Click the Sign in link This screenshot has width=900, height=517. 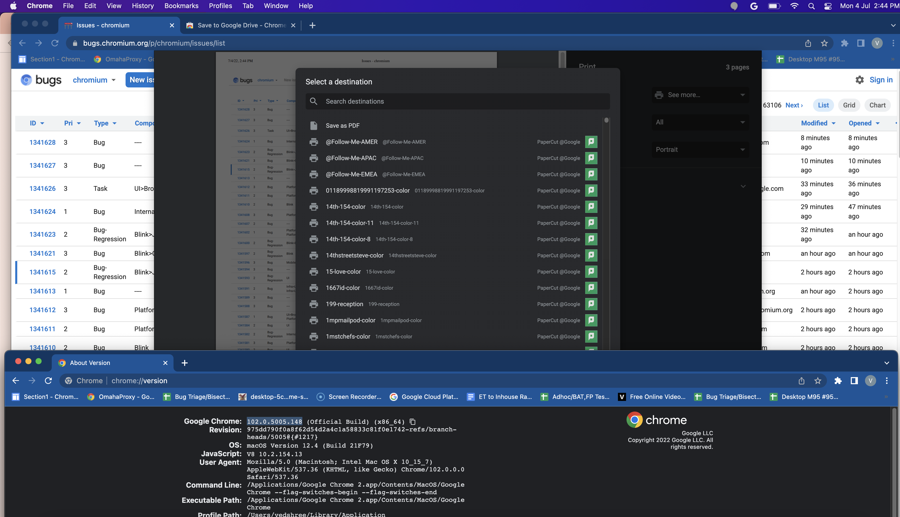point(881,80)
